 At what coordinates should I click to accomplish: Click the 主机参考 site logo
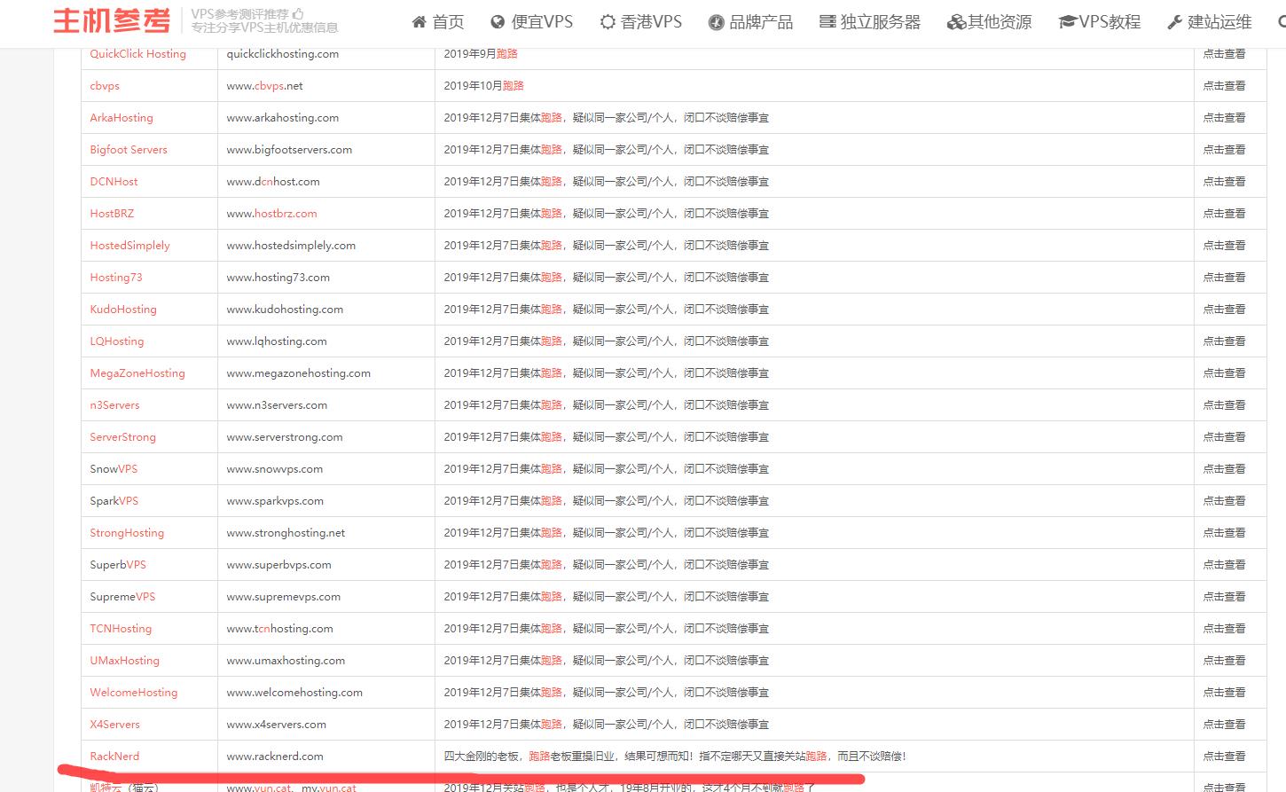(x=112, y=20)
